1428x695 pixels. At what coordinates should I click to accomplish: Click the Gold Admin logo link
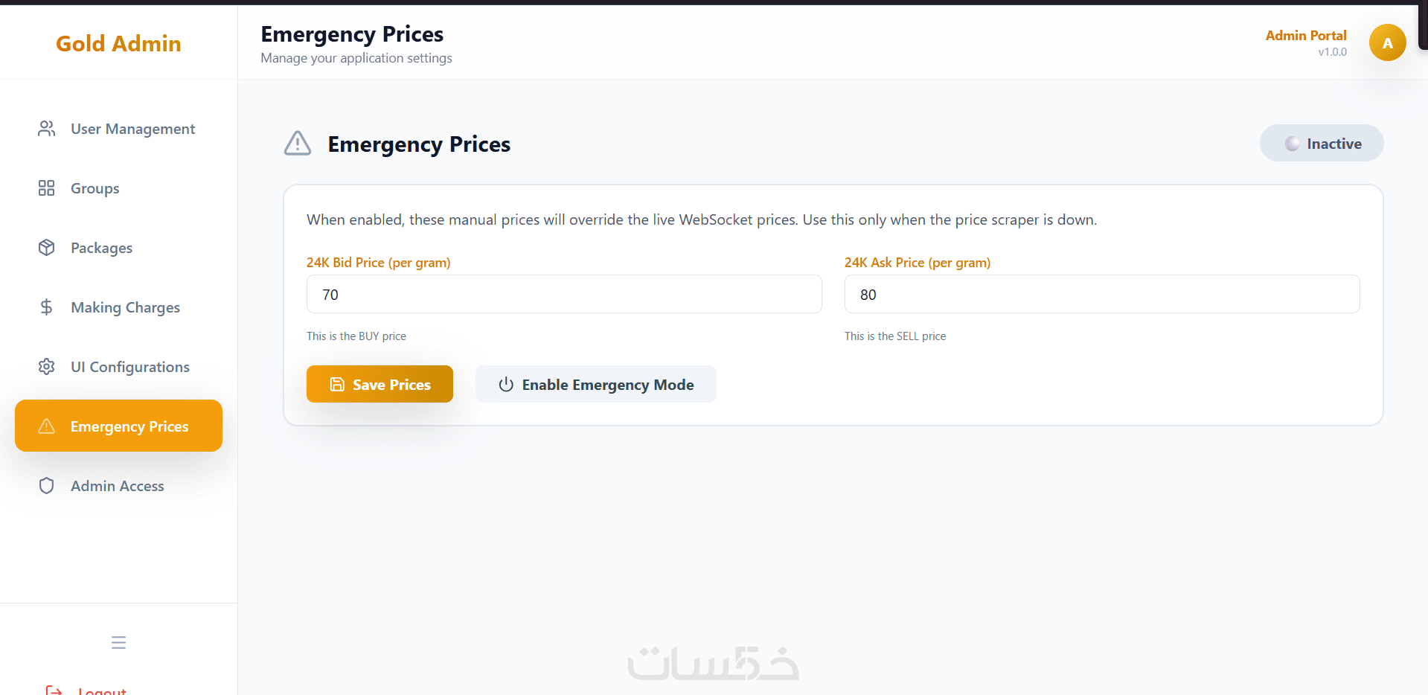(x=118, y=43)
